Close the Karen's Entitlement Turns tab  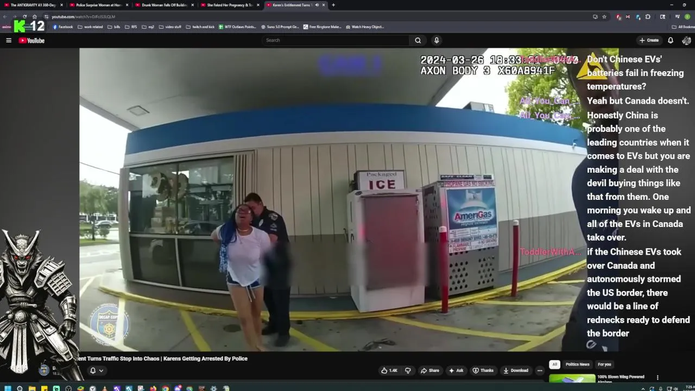pyautogui.click(x=324, y=5)
